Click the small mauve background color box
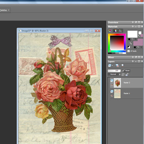 tap(142, 36)
